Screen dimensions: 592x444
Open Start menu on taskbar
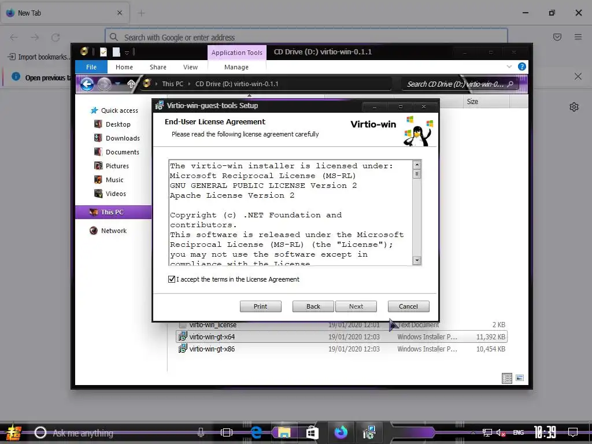pyautogui.click(x=13, y=432)
